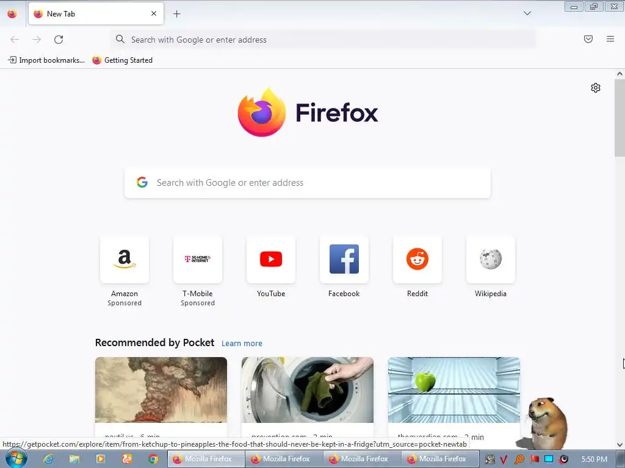Go forward one page
The width and height of the screenshot is (625, 468).
click(37, 40)
